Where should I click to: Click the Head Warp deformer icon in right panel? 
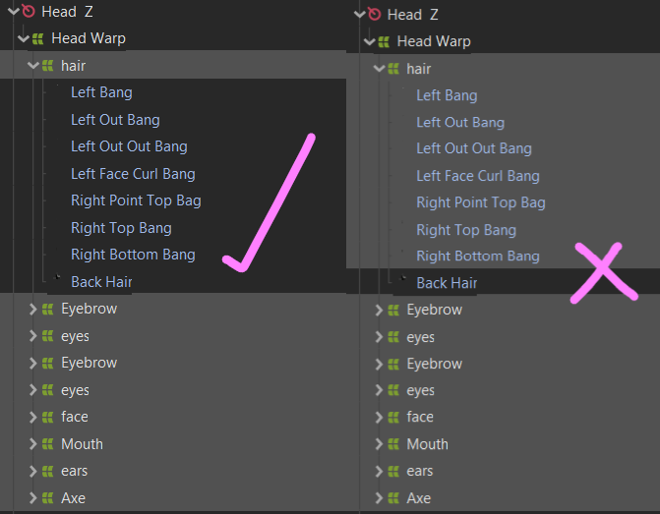[384, 41]
